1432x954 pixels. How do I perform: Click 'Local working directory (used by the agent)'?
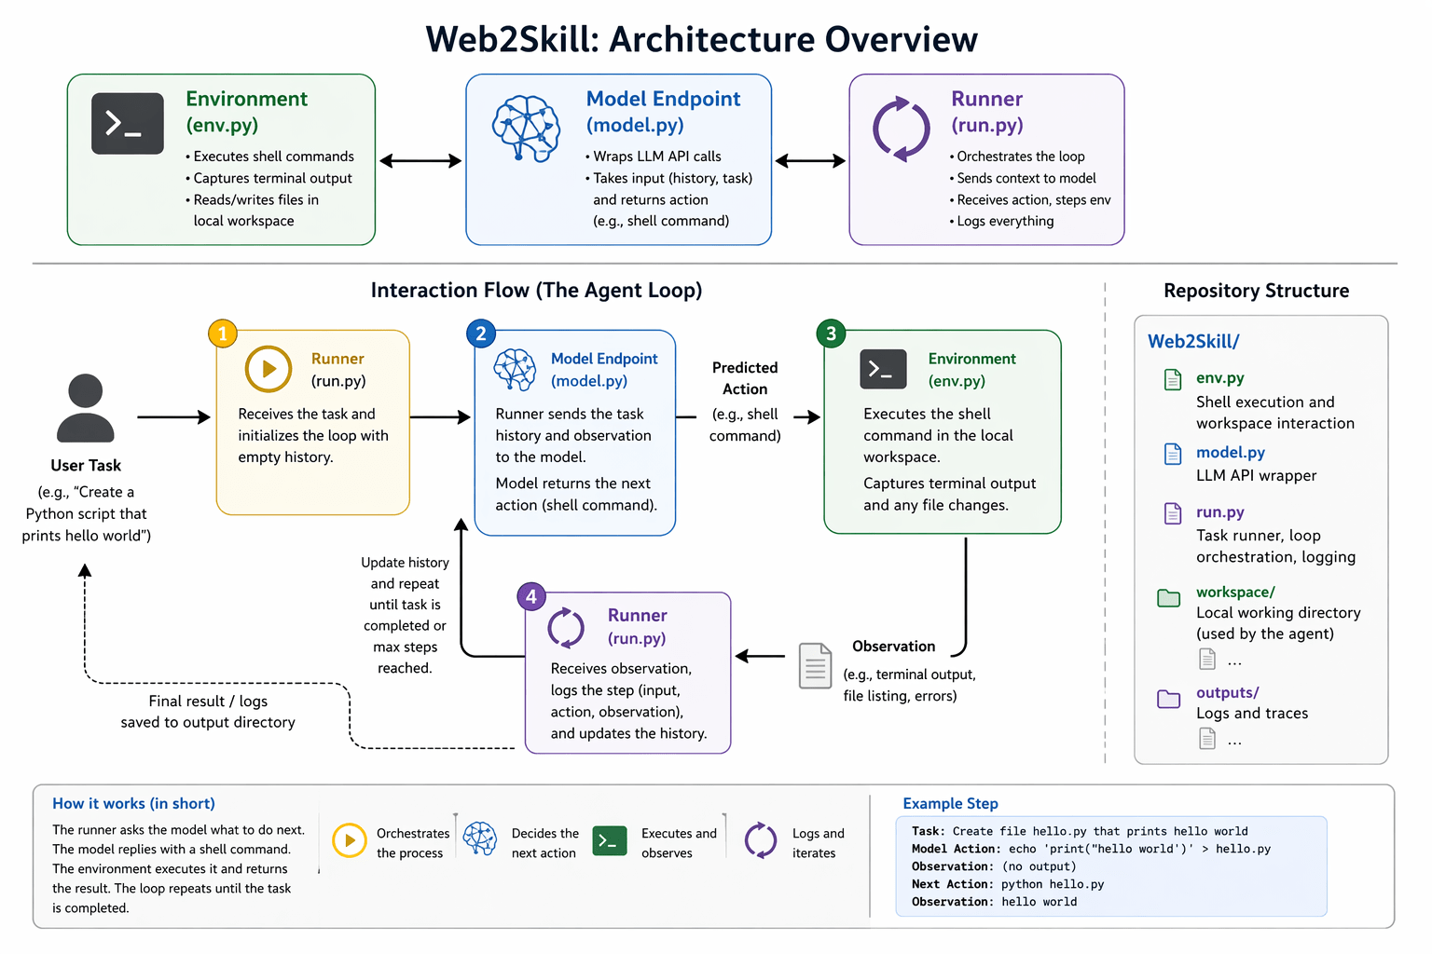[x=1278, y=623]
